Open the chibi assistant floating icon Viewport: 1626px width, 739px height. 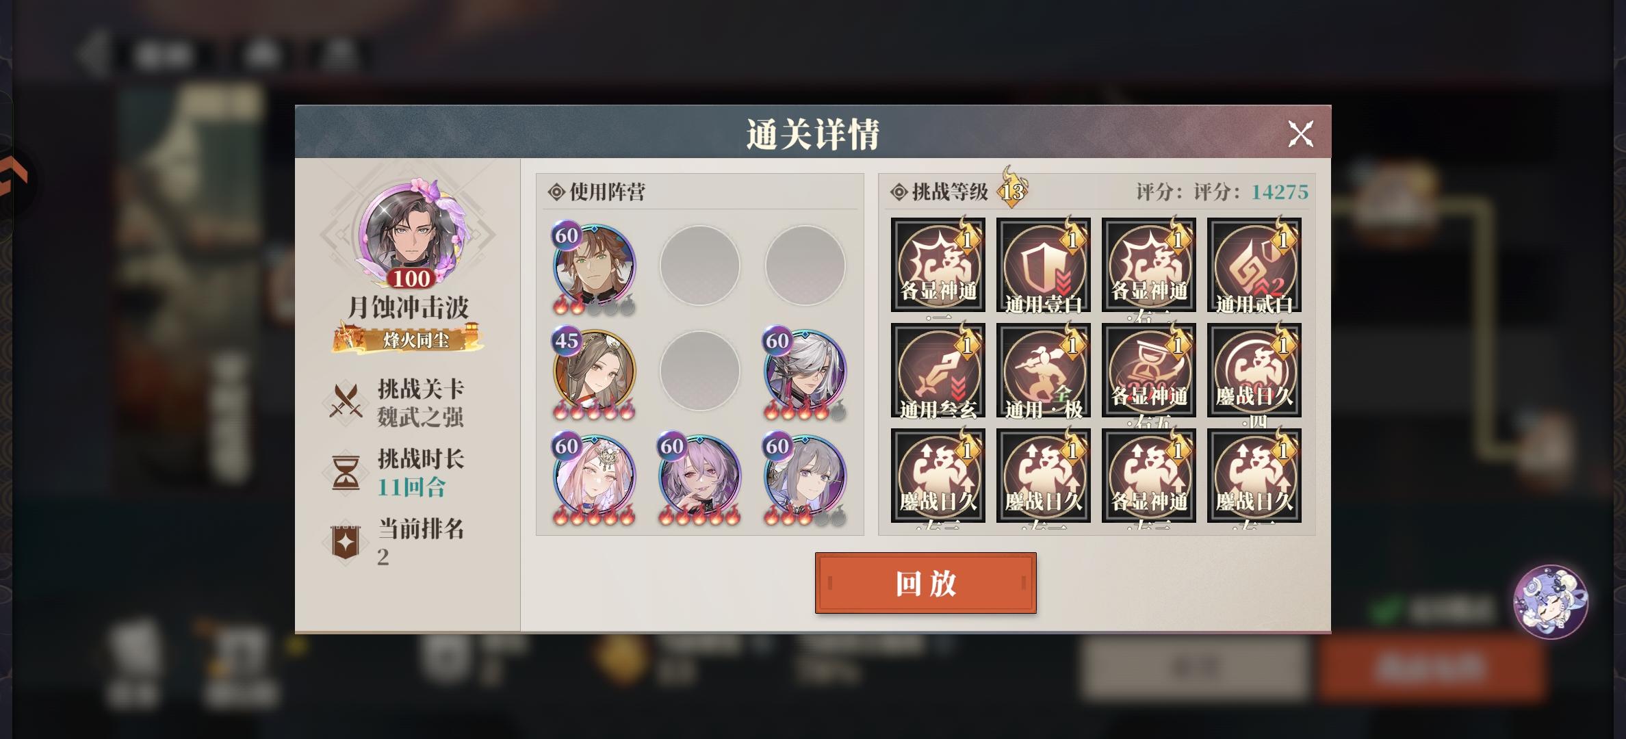pyautogui.click(x=1550, y=602)
